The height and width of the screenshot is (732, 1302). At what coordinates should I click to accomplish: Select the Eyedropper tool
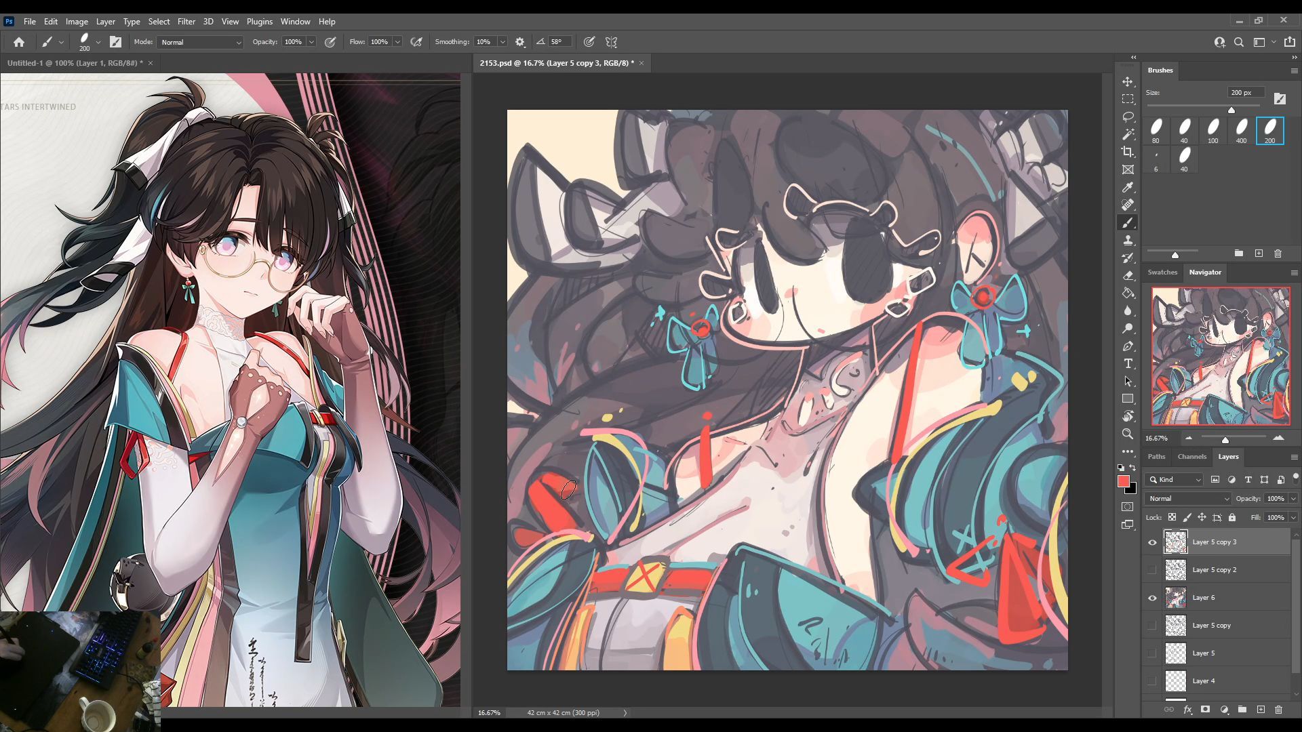(1128, 187)
